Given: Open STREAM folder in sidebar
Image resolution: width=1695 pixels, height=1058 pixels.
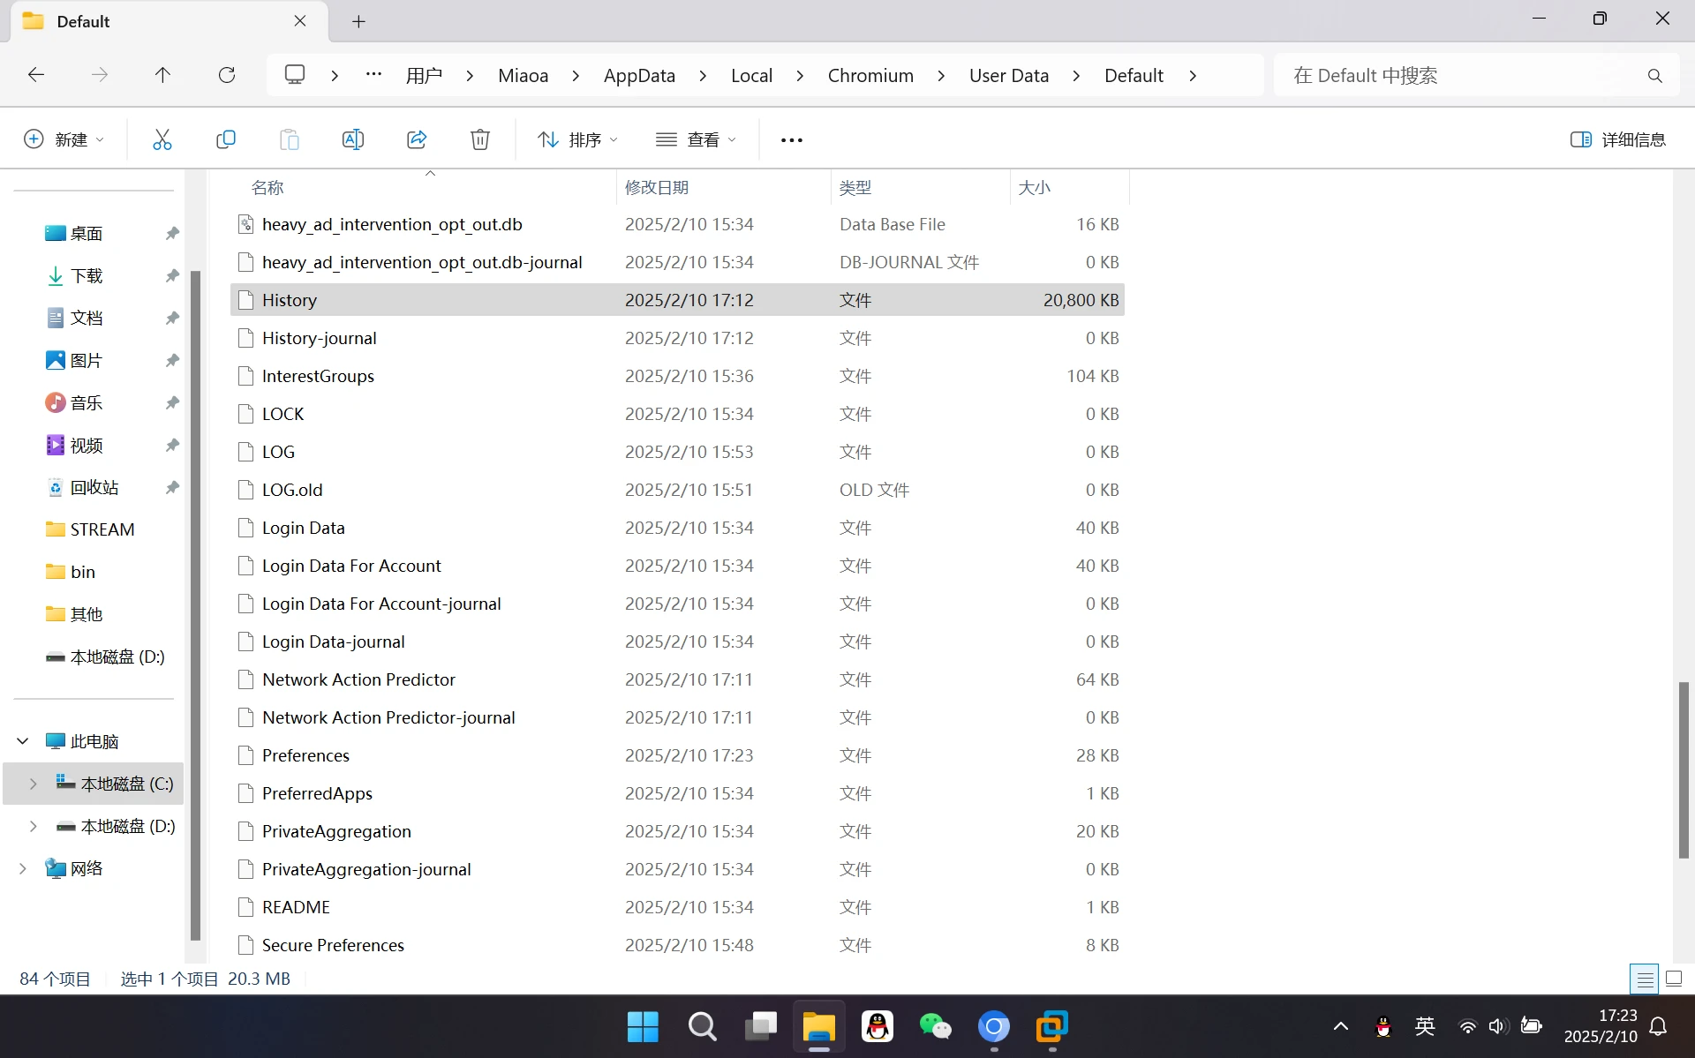Looking at the screenshot, I should 102,529.
